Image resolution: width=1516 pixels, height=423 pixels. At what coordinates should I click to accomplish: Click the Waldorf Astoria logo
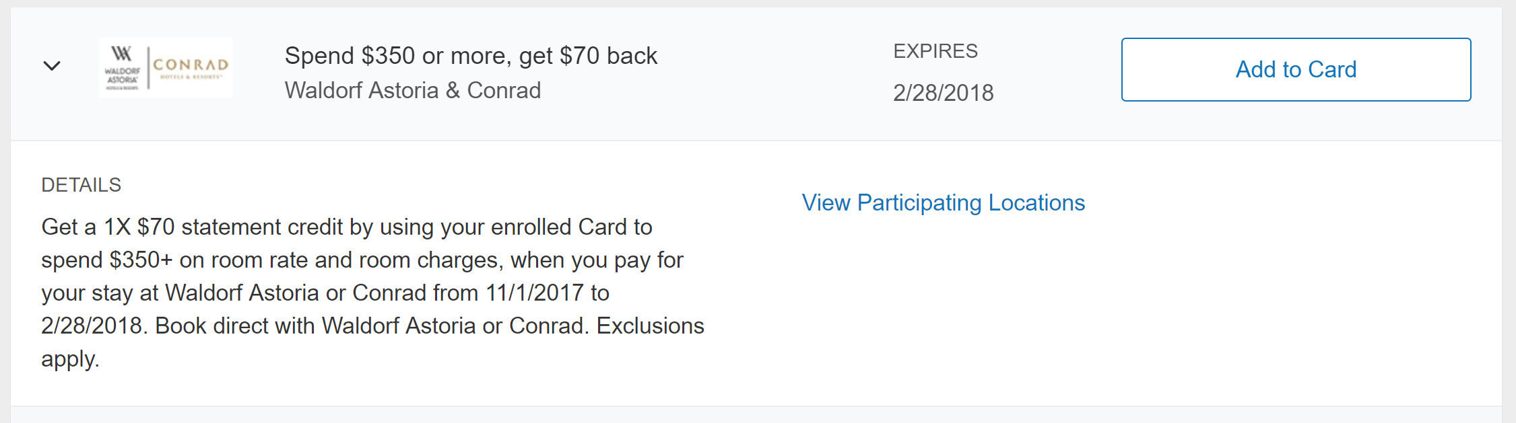(x=123, y=69)
